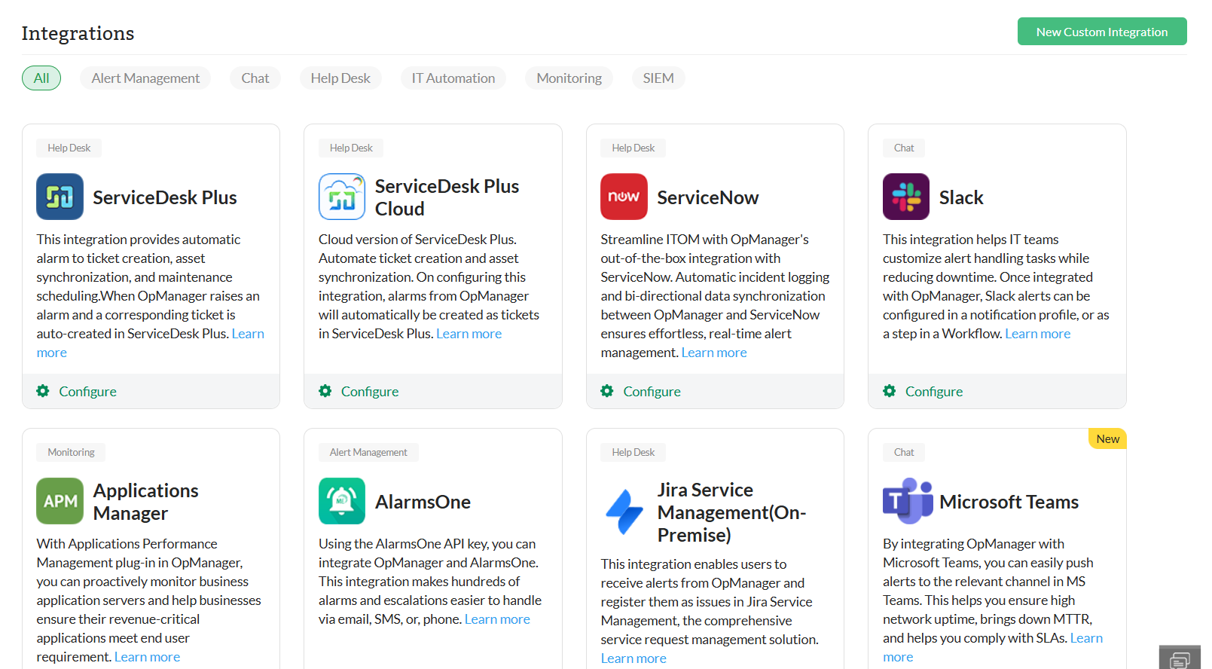Image resolution: width=1212 pixels, height=669 pixels.
Task: Click the ServiceNow red logo icon
Action: pyautogui.click(x=624, y=197)
